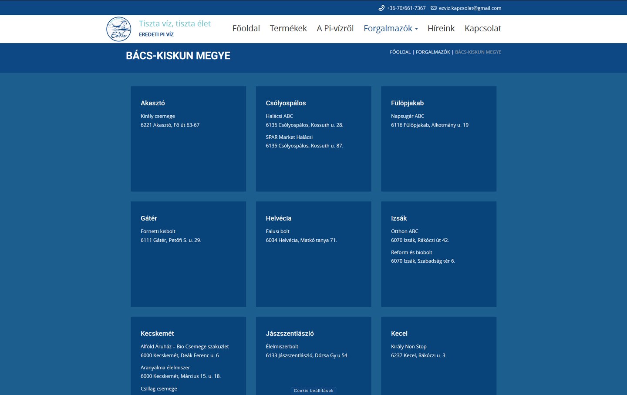Click the Napsugár ABC store name

(x=408, y=116)
